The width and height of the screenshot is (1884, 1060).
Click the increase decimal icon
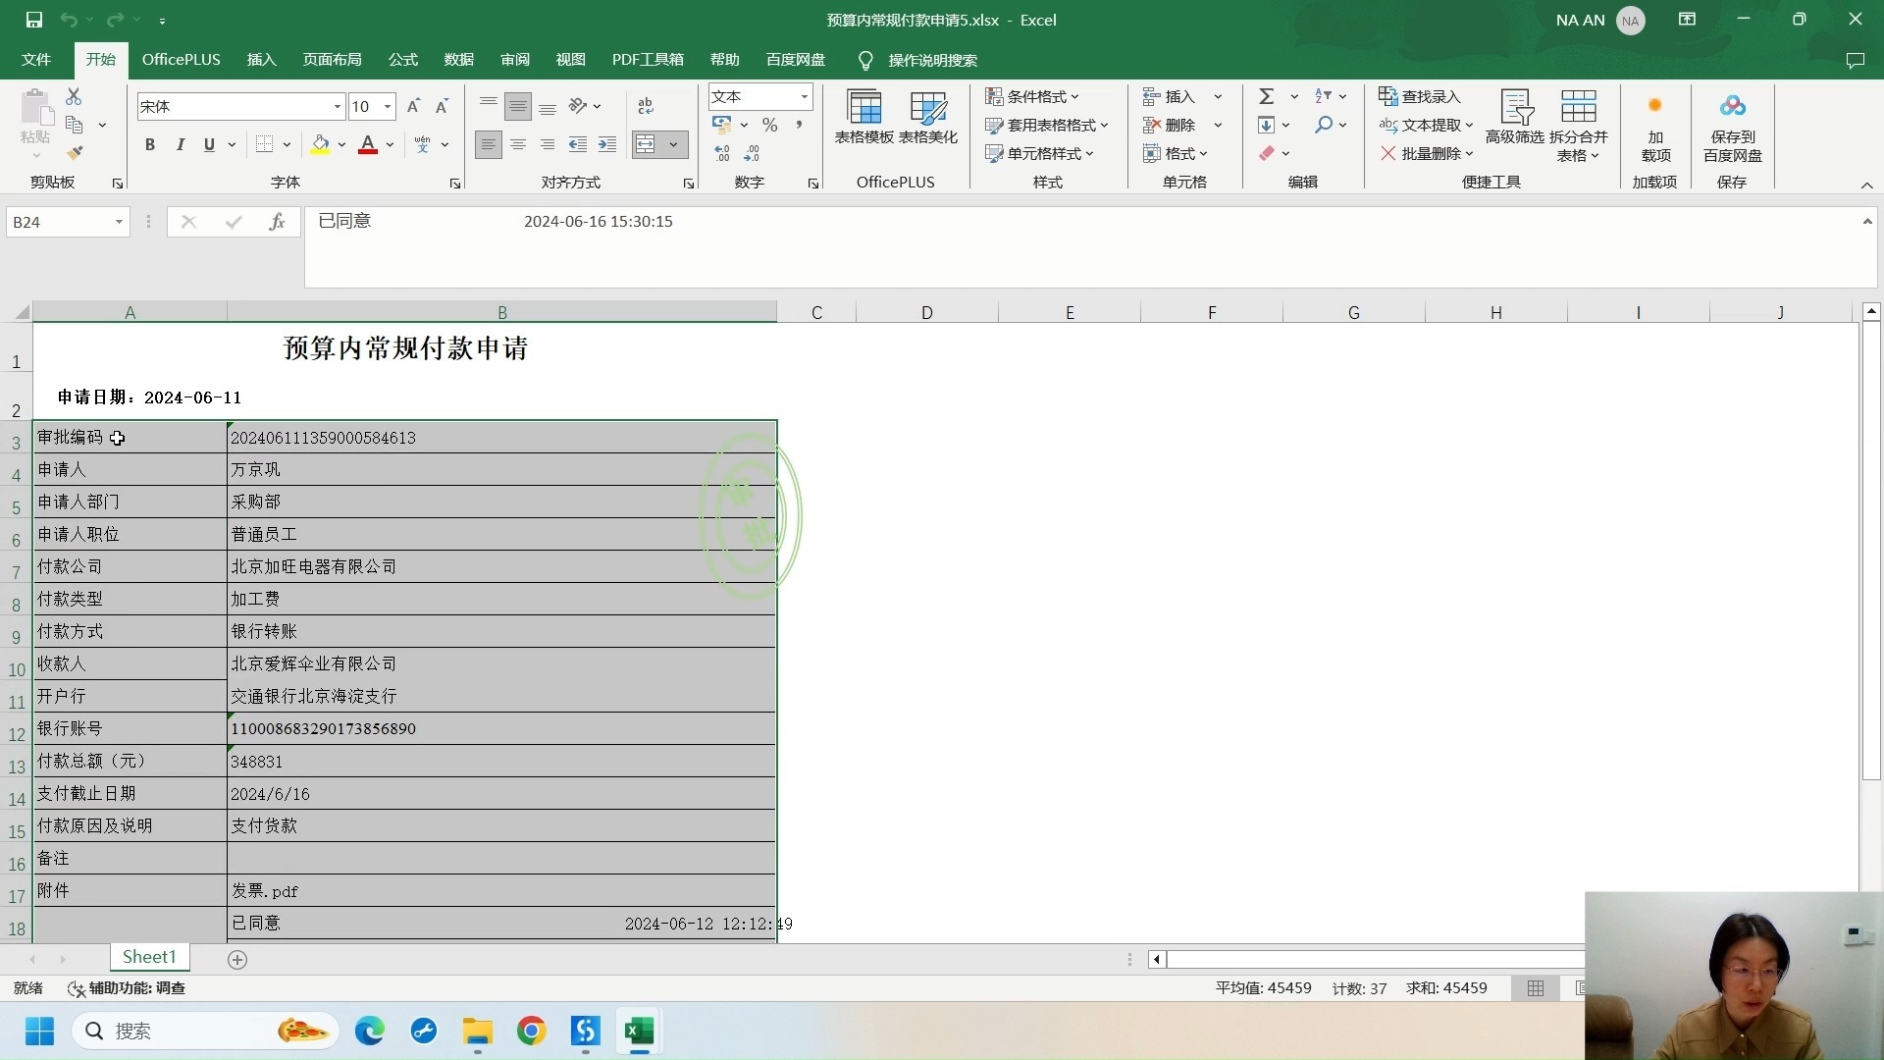tap(722, 153)
